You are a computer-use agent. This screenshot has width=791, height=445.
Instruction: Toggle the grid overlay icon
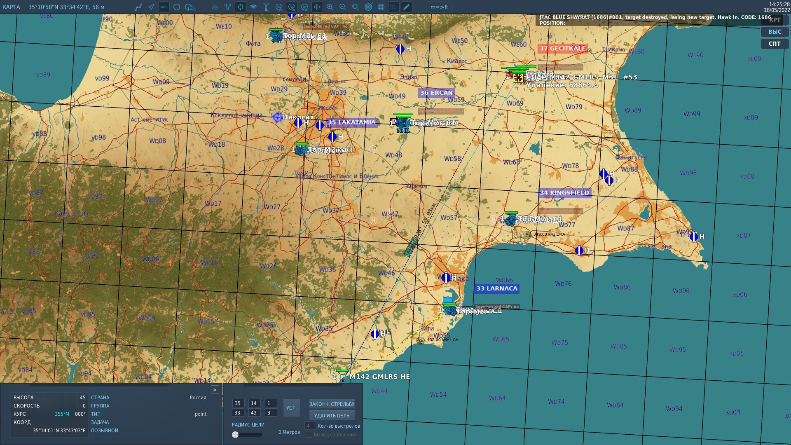click(x=394, y=7)
